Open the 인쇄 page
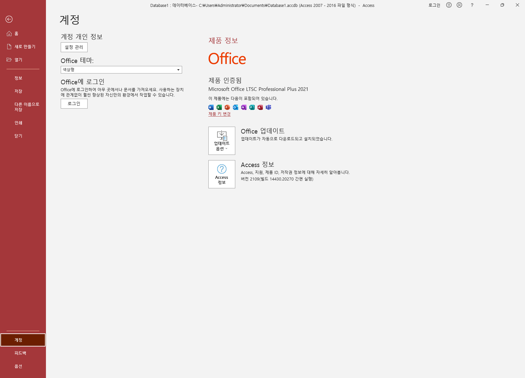Viewport: 525px width, 378px height. tap(23, 123)
